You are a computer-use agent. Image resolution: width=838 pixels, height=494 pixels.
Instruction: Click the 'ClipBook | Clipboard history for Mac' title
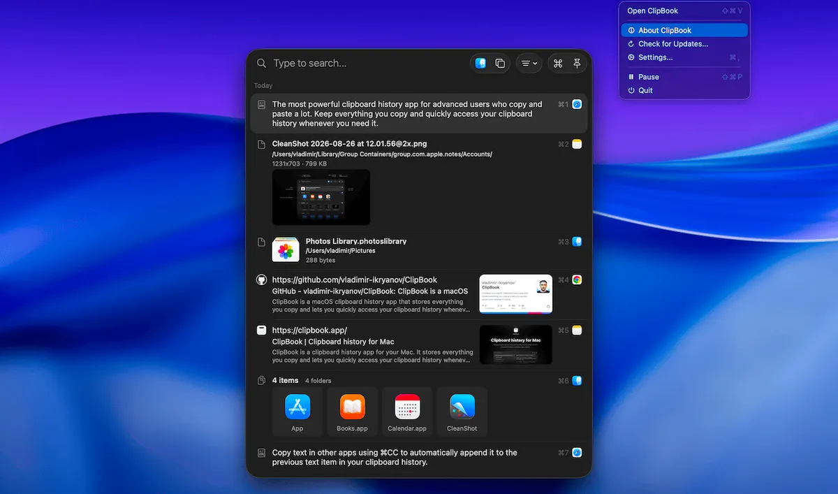pyautogui.click(x=333, y=342)
